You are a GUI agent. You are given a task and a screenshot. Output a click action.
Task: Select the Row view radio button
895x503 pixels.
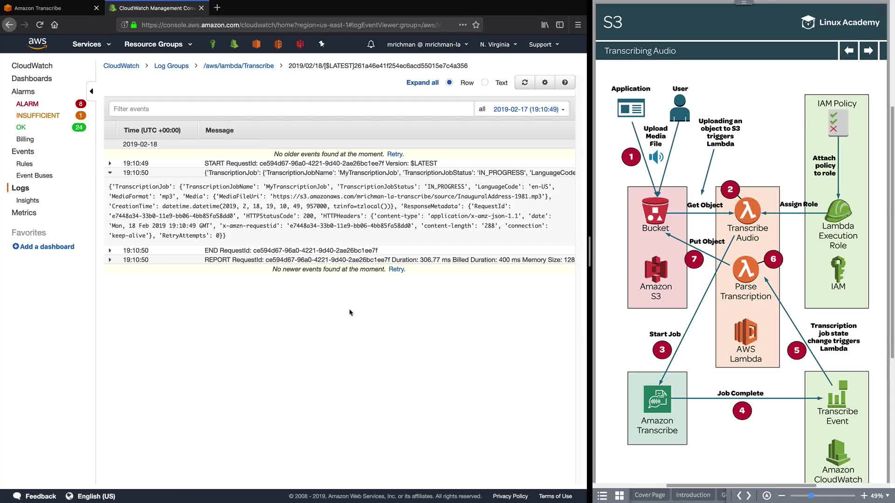[449, 82]
